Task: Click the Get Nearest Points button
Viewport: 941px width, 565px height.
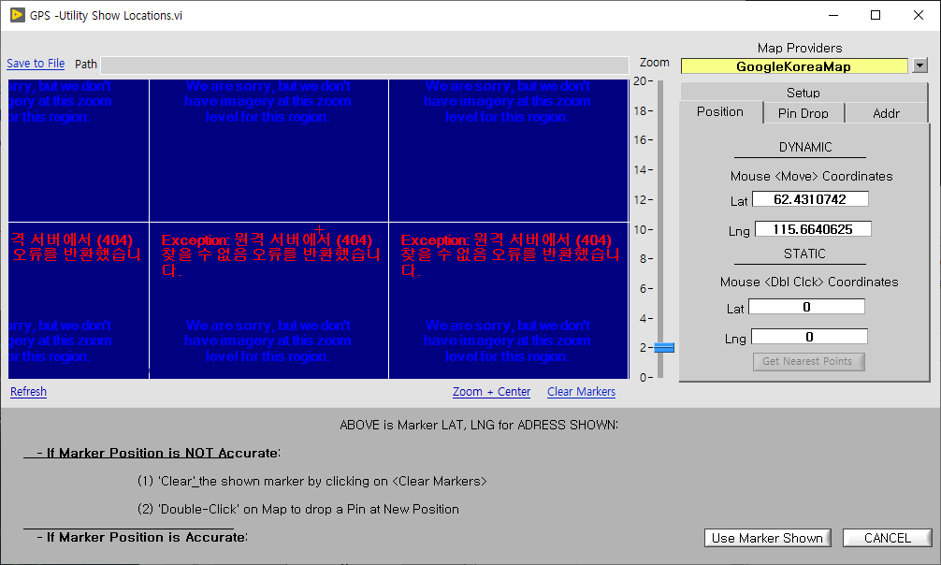Action: pyautogui.click(x=808, y=361)
